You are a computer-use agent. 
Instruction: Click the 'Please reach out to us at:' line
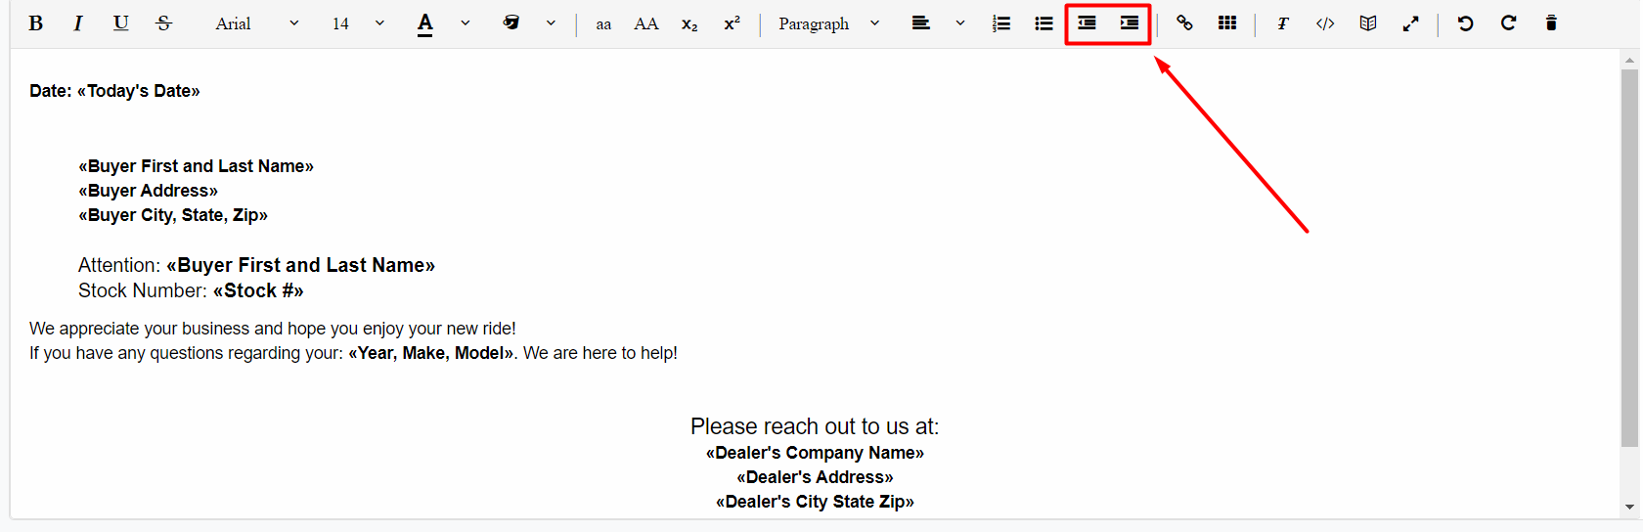click(815, 426)
